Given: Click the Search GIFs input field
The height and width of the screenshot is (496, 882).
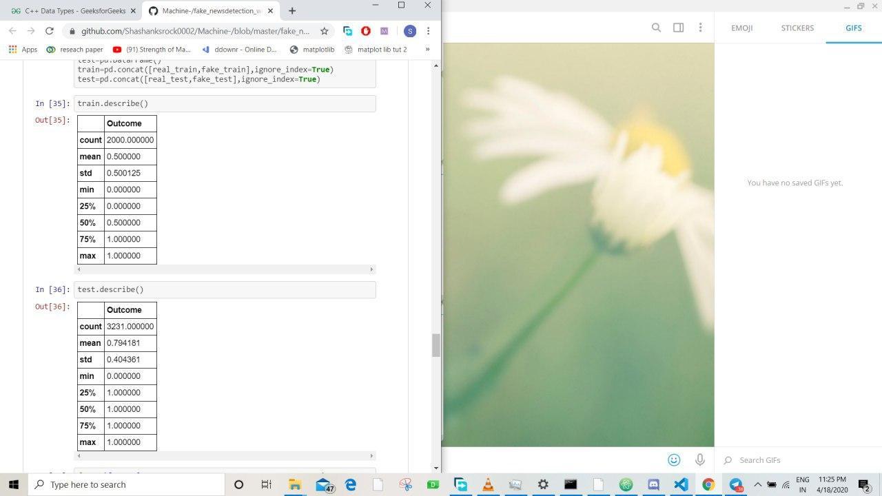Looking at the screenshot, I should pyautogui.click(x=799, y=460).
